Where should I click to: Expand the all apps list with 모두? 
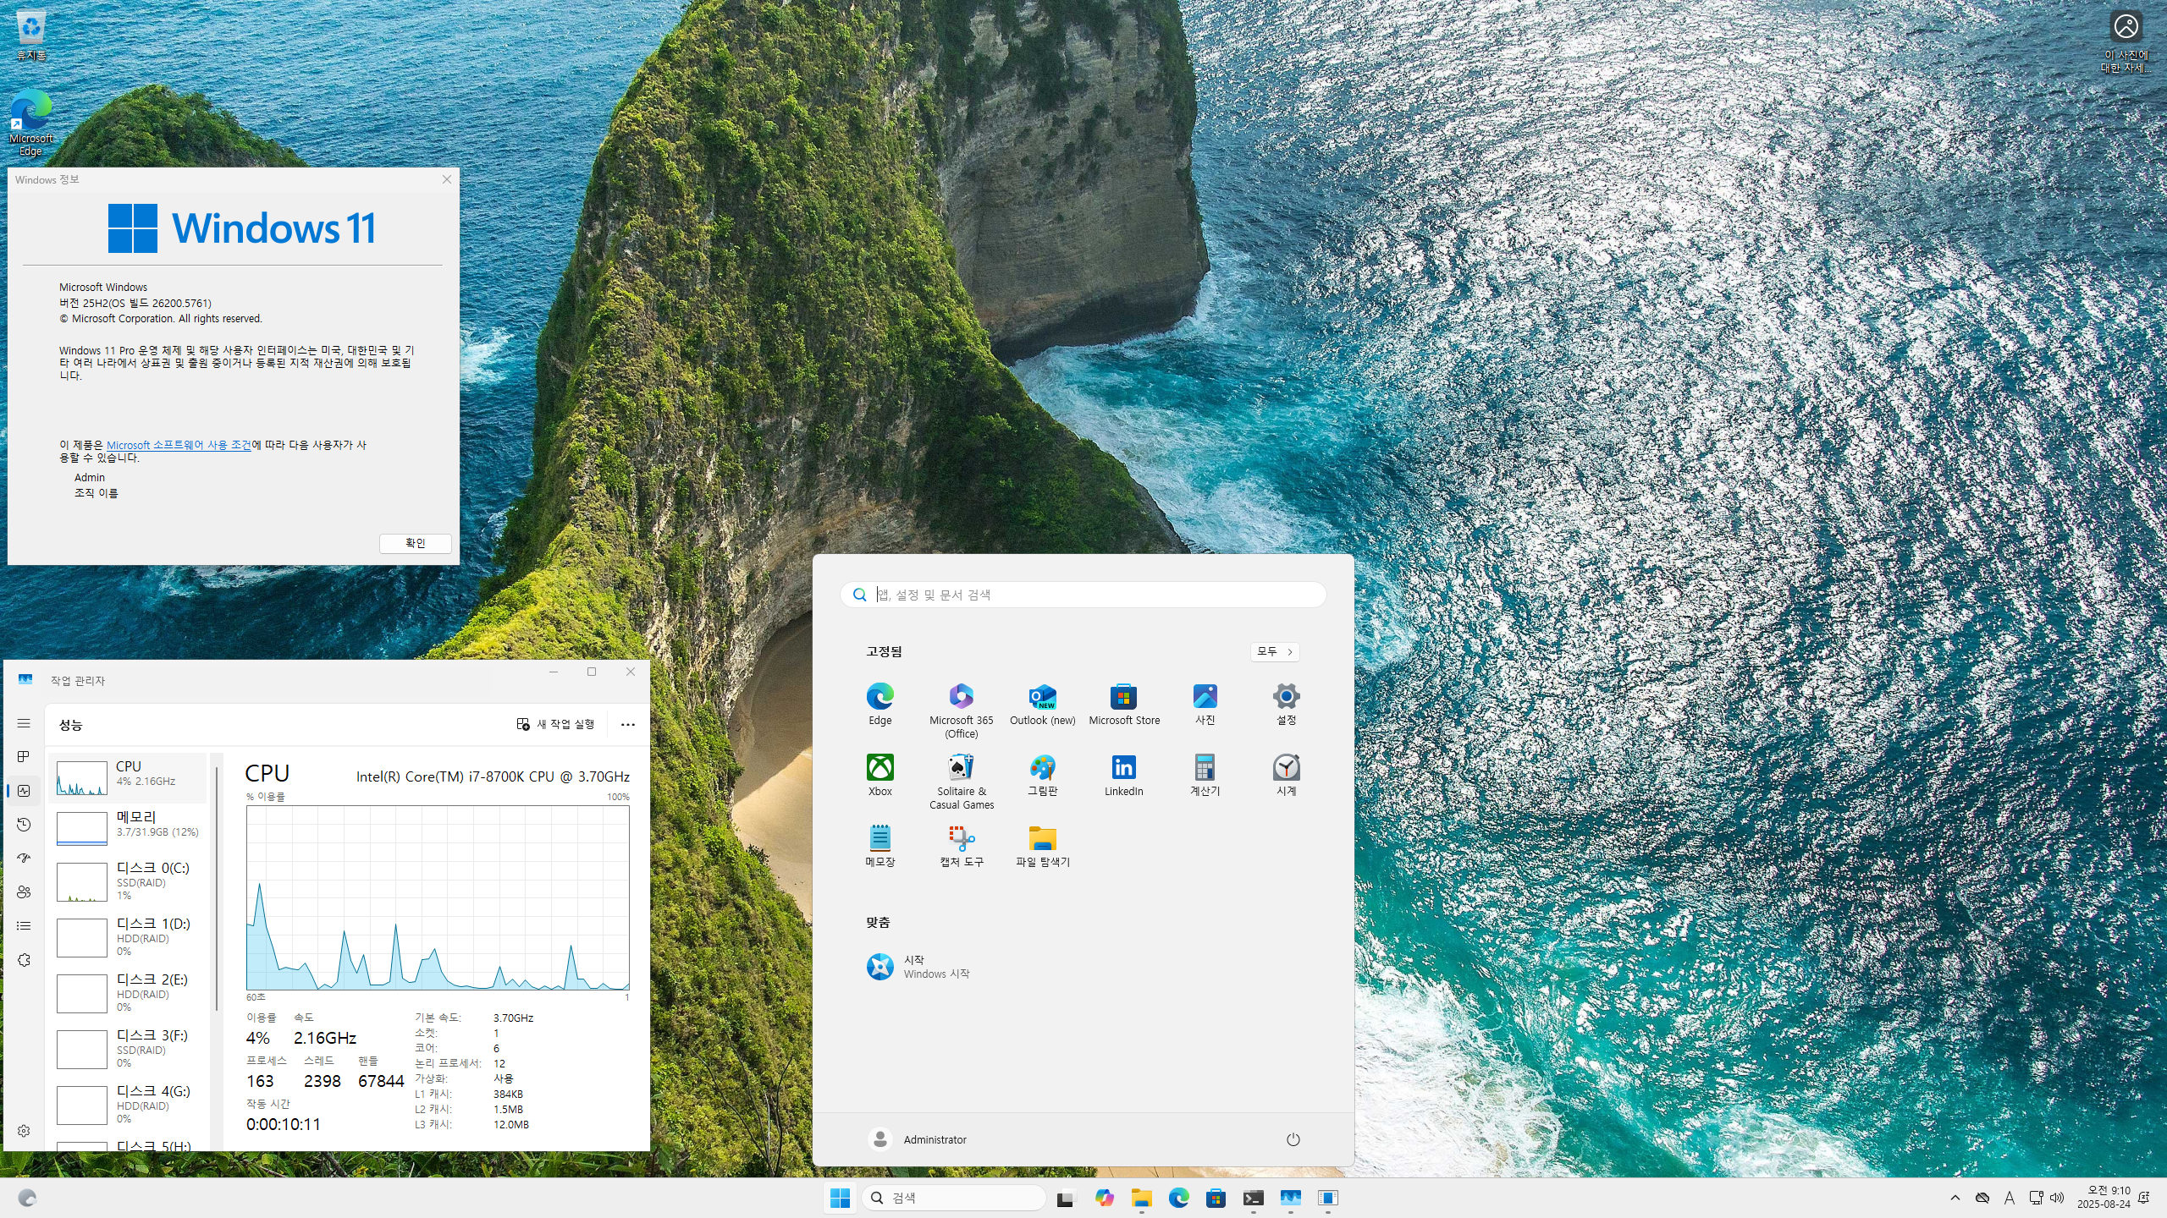click(1274, 651)
